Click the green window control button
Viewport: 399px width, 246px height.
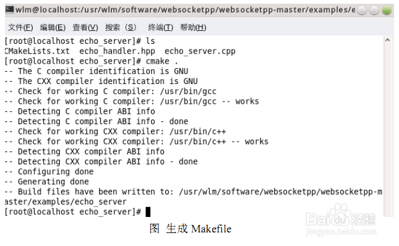pyautogui.click(x=387, y=10)
